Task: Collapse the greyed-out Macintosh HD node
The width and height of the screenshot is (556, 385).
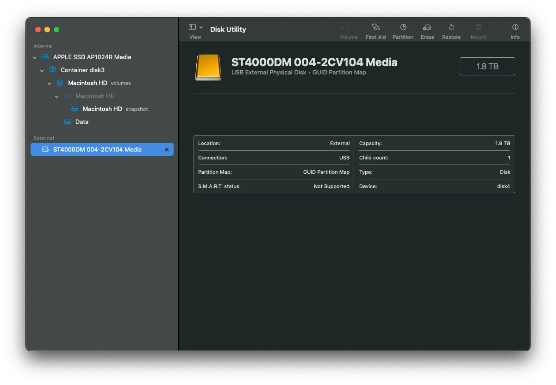Action: click(57, 96)
